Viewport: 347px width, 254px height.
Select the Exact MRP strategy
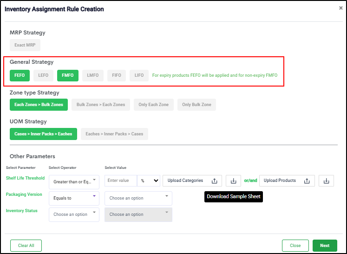point(25,45)
